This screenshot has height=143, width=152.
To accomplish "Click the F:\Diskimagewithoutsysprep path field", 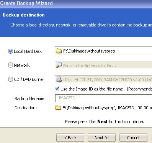I will (x=103, y=51).
